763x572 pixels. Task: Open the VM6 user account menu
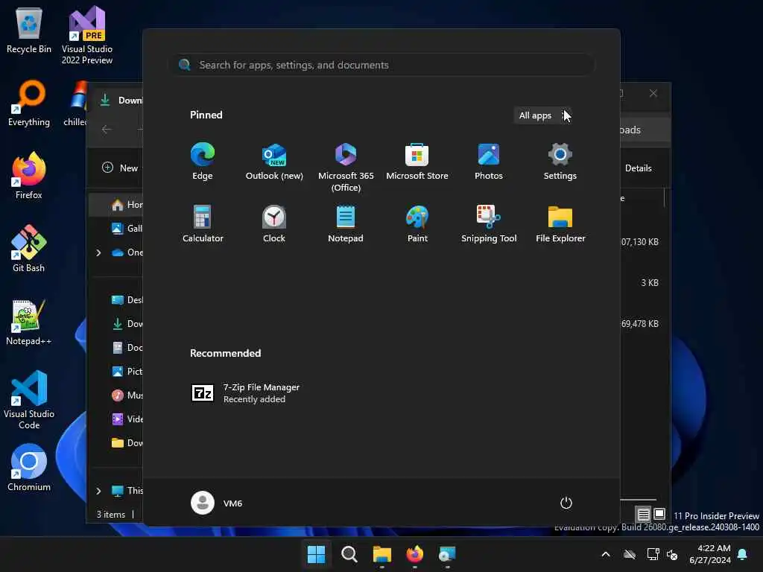(217, 503)
